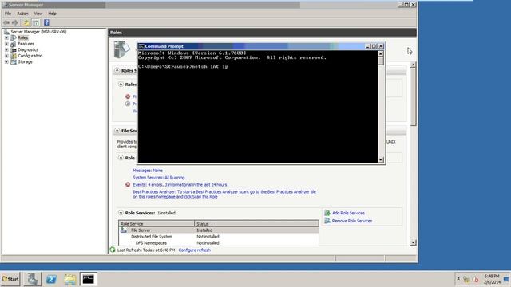
Task: Click Remove Role Services link
Action: (352, 221)
